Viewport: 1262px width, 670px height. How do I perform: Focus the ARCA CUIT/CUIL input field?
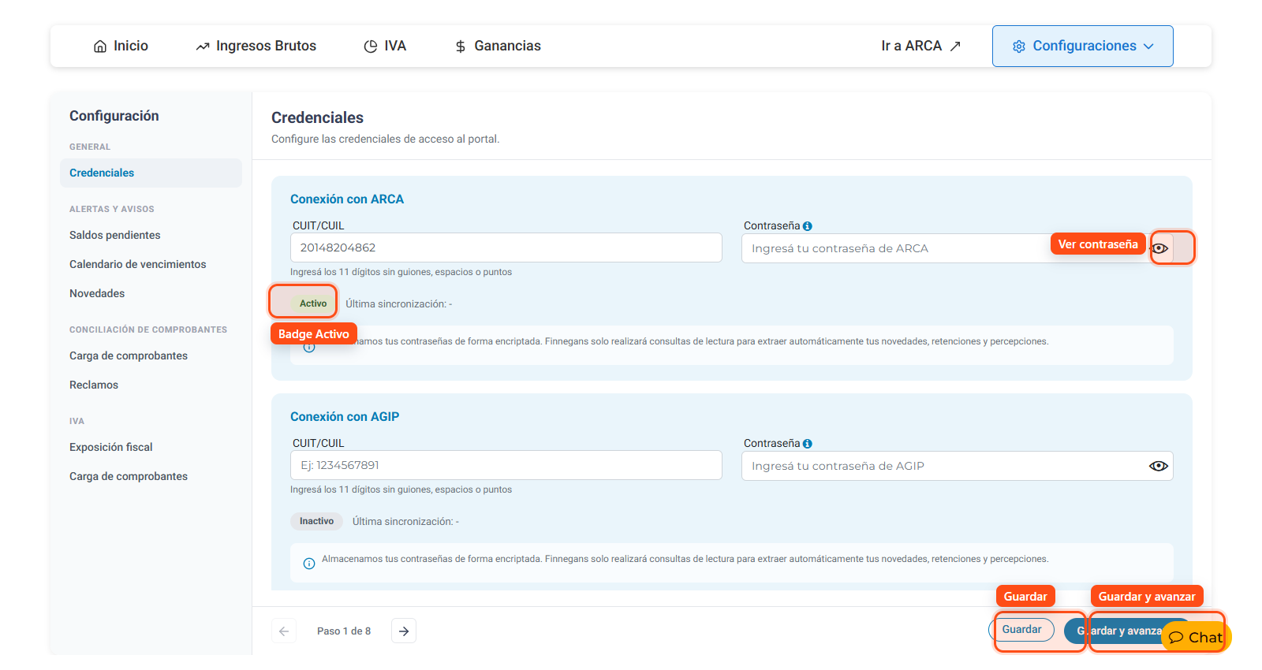(506, 248)
